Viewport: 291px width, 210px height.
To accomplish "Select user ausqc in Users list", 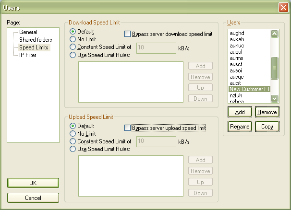I will pyautogui.click(x=237, y=77).
